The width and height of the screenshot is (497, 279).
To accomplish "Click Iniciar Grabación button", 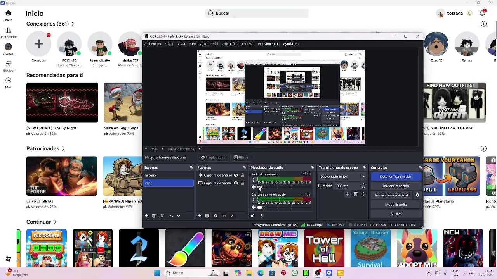I will [x=396, y=186].
